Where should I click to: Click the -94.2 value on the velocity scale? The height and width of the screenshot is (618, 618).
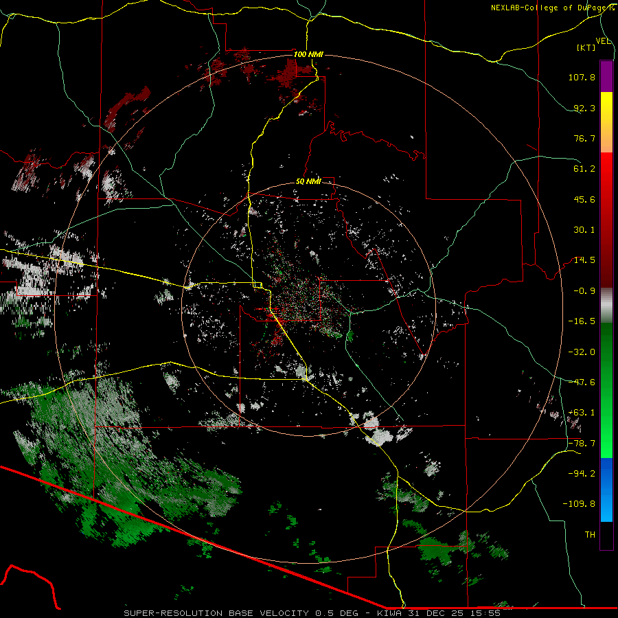click(582, 474)
